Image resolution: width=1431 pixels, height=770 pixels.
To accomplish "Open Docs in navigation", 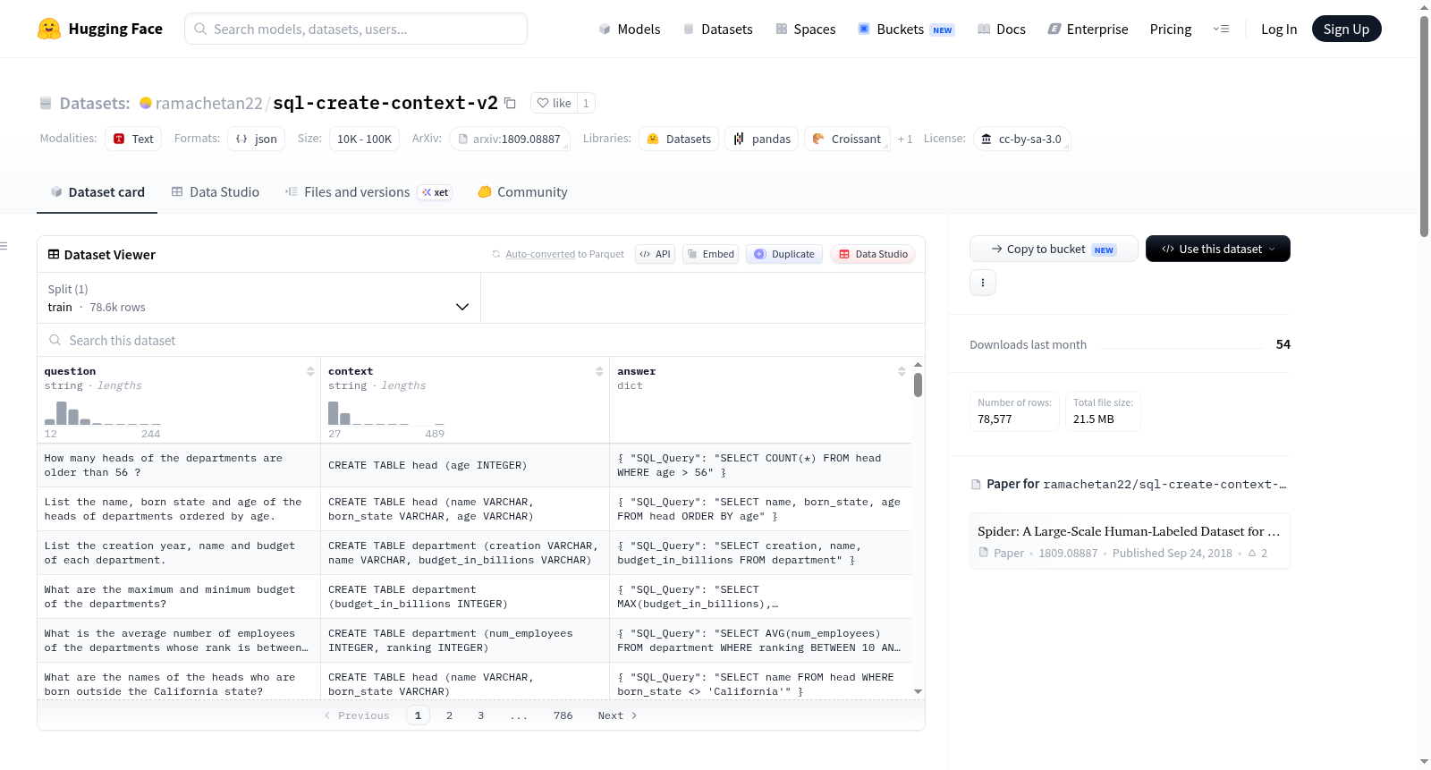I will 1002,29.
